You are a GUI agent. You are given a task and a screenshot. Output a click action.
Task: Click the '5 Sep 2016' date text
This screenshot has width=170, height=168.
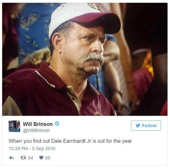click(44, 149)
